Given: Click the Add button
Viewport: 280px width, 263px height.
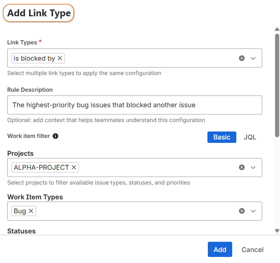Looking at the screenshot, I should (220, 249).
